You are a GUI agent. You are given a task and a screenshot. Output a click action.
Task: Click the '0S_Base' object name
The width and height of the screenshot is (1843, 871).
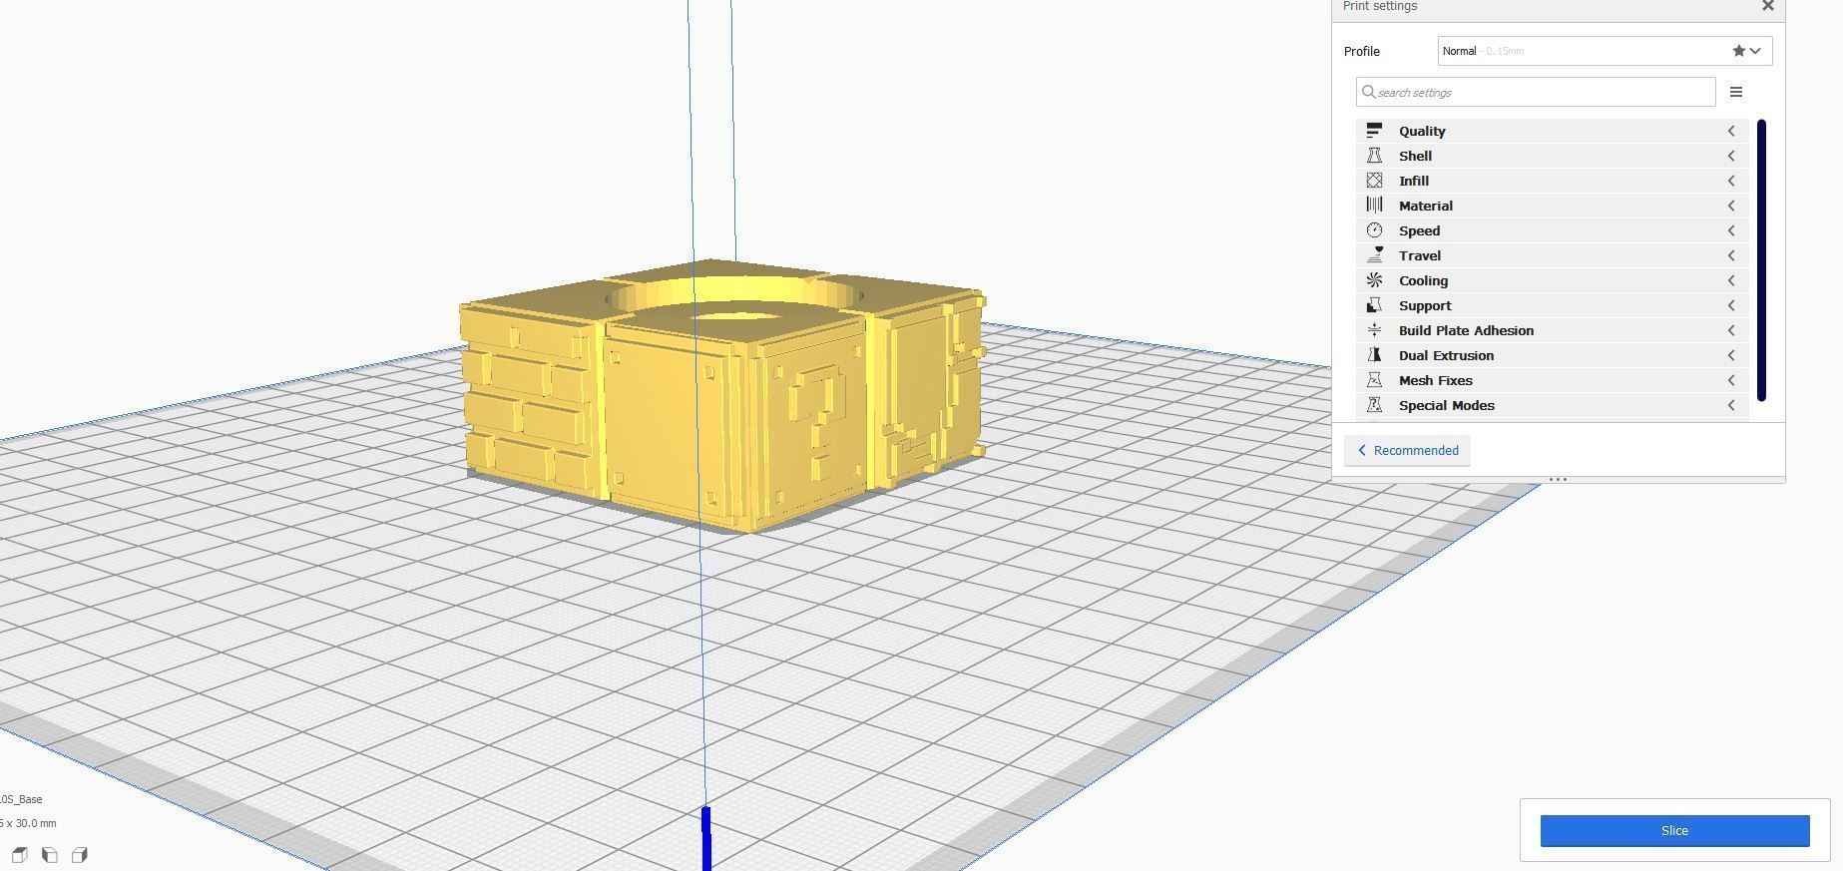point(21,799)
